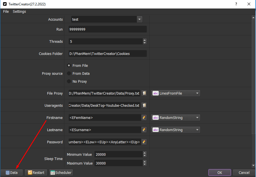Open the LinesFromFile dropdown

175,93
